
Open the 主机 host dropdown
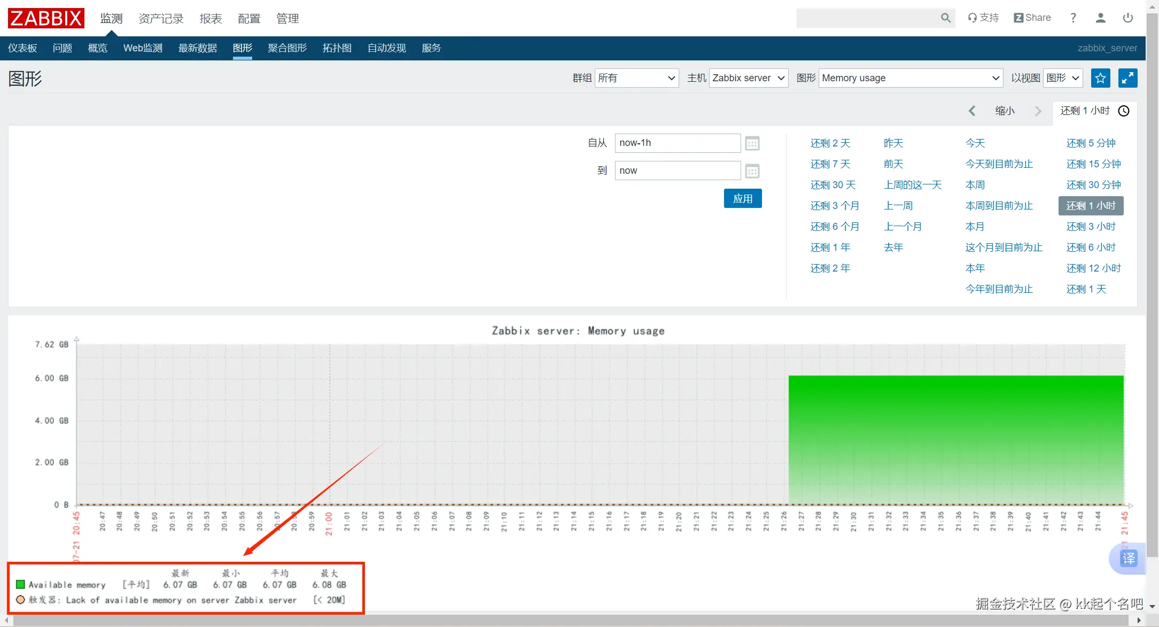(x=748, y=78)
